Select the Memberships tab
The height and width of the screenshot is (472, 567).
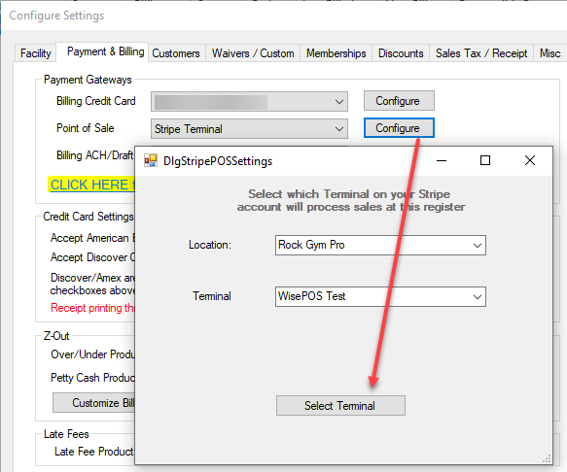click(x=336, y=53)
